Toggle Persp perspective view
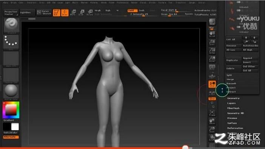Screen dimensions: 265x149 (x=212, y=67)
